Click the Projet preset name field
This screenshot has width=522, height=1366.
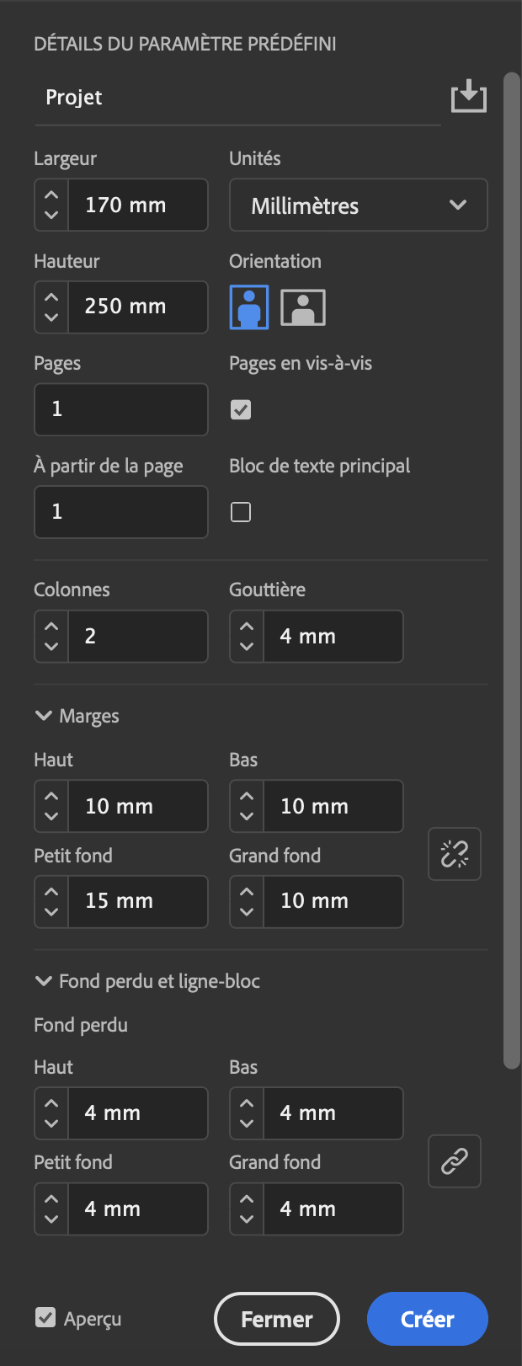[x=236, y=98]
